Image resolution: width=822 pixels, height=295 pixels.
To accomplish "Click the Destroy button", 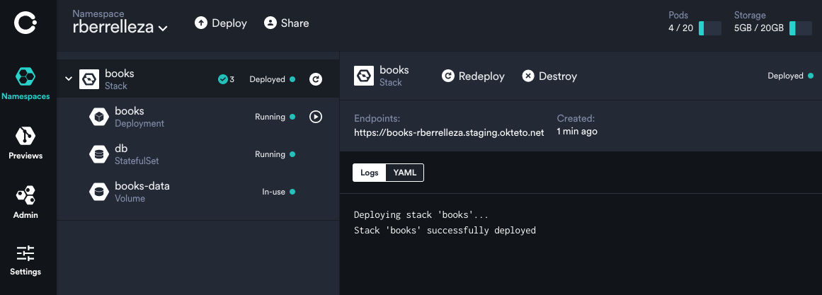I will point(549,76).
